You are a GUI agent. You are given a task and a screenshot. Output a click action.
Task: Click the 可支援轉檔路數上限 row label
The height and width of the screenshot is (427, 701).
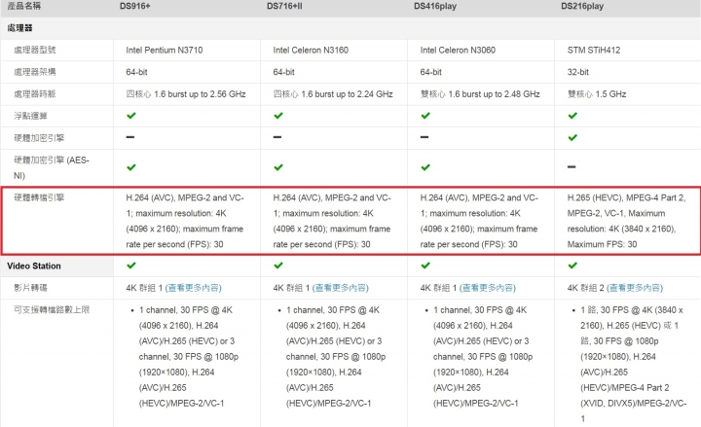click(52, 309)
